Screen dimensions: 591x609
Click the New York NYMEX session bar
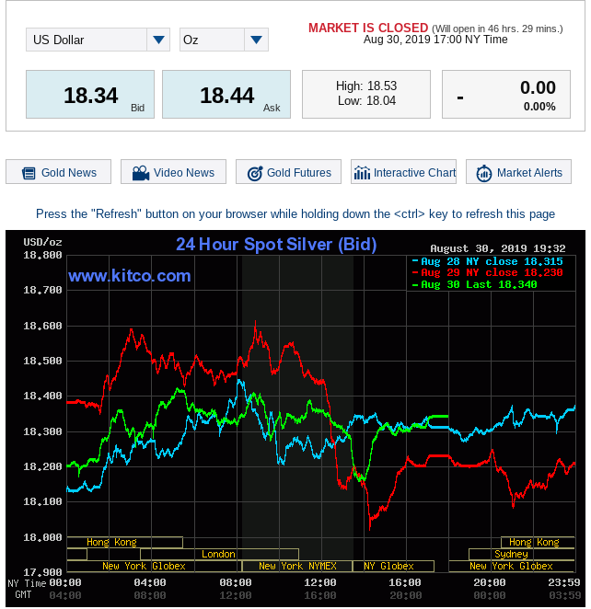point(297,566)
